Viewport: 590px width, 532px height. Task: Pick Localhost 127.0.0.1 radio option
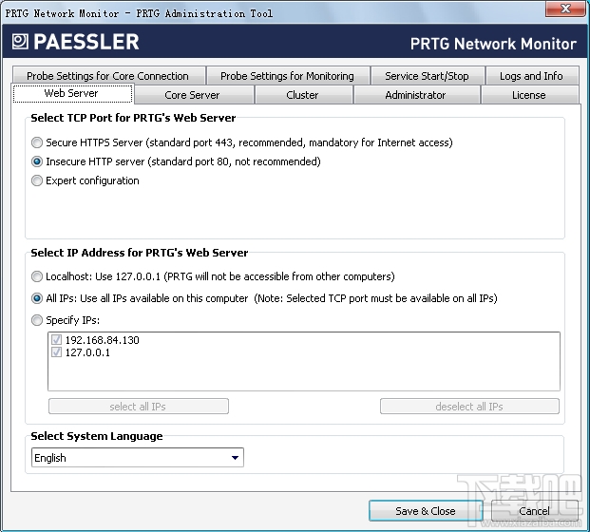tap(37, 276)
